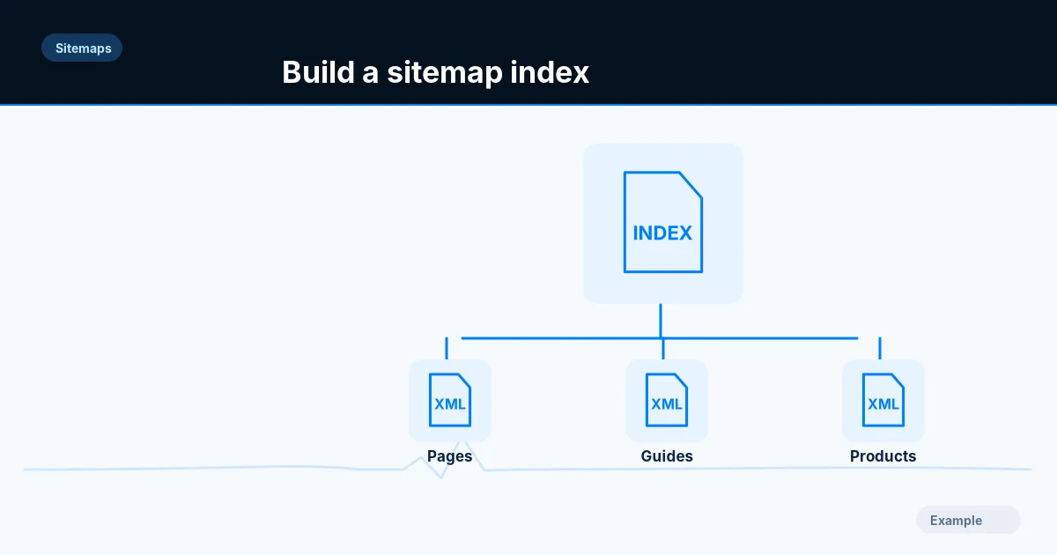The image size is (1057, 555).
Task: Select the Products XML file icon
Action: pos(883,400)
